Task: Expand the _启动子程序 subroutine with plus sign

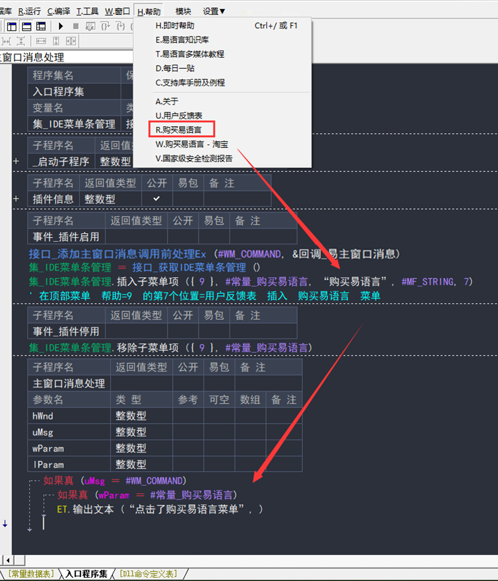Action: (x=16, y=162)
